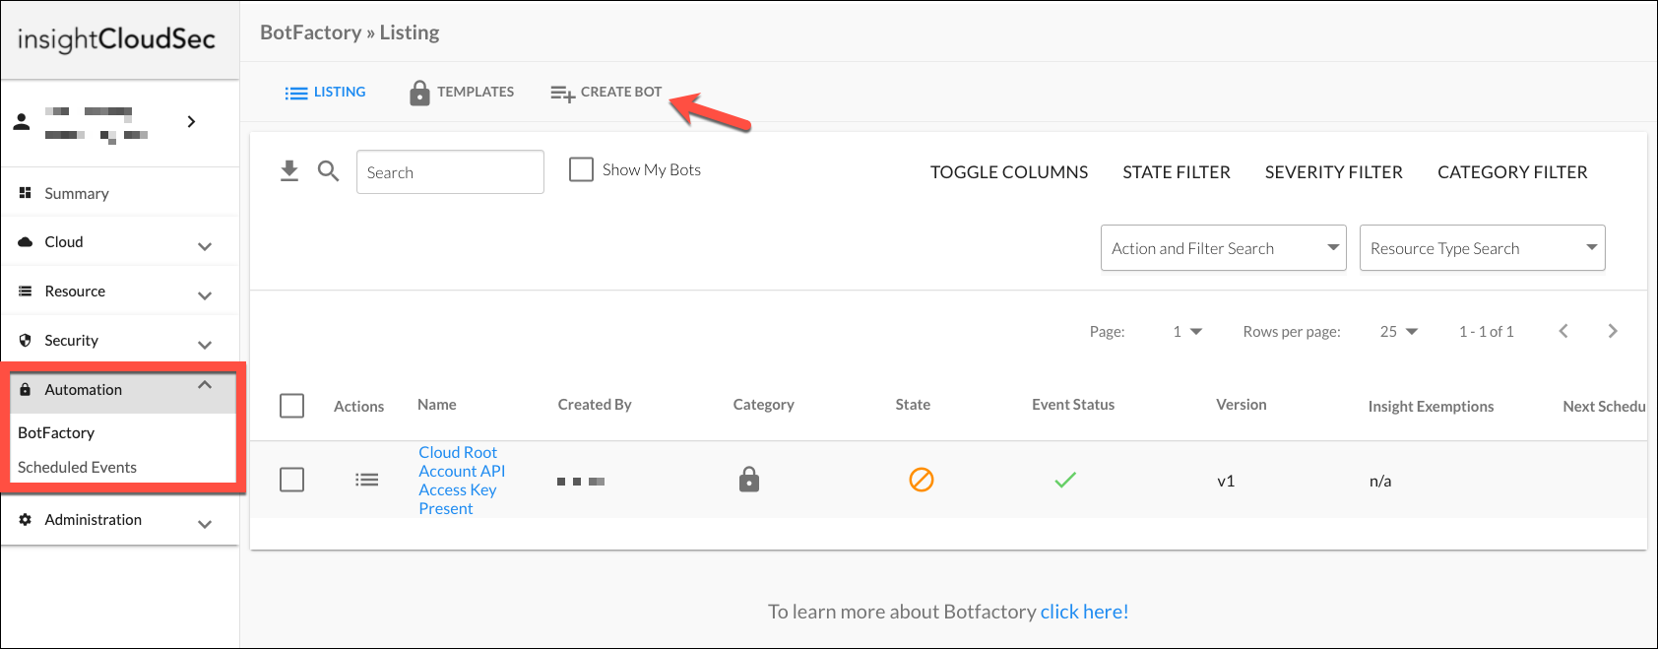Tick the select-all bots header checkbox
Viewport: 1658px width, 649px height.
[x=291, y=406]
